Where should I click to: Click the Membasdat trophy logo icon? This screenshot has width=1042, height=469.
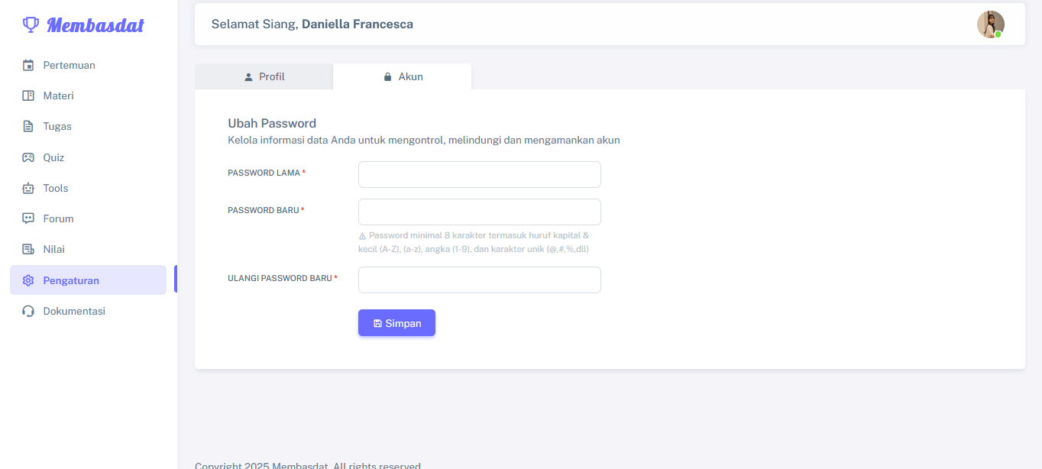(31, 24)
